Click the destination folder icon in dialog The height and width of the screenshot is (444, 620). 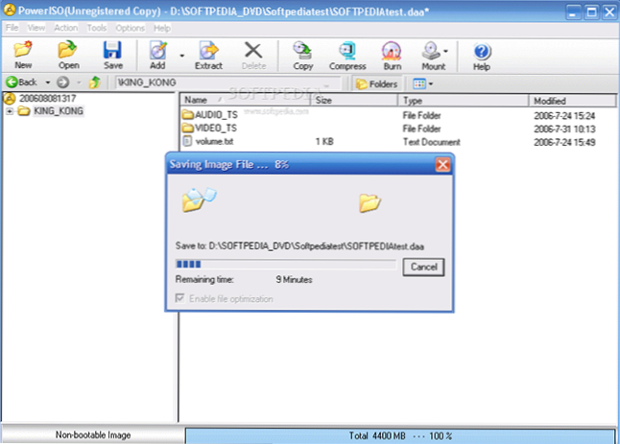pyautogui.click(x=370, y=203)
